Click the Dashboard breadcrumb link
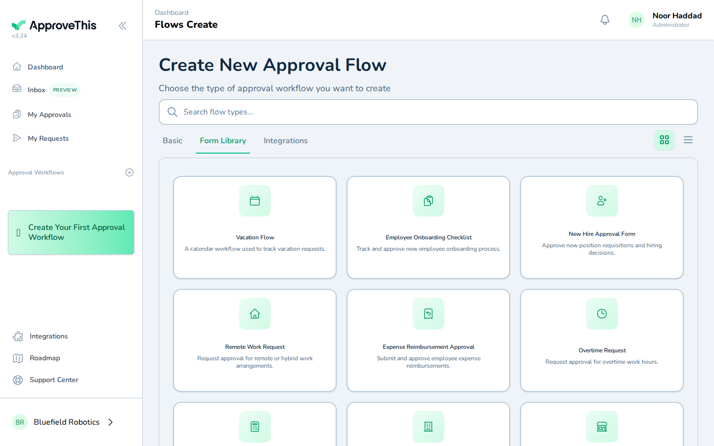The image size is (714, 446). coord(172,12)
